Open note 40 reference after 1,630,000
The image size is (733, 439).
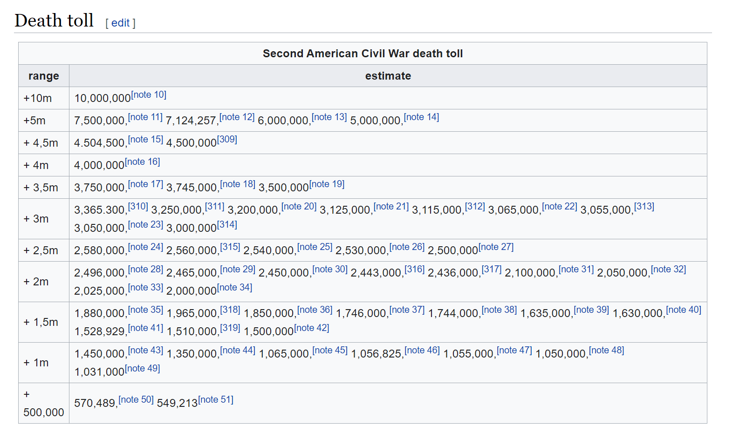click(x=684, y=310)
